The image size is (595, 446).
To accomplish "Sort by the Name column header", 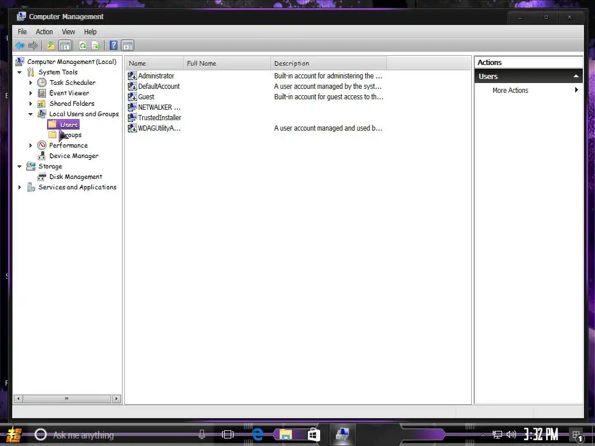I will (155, 63).
